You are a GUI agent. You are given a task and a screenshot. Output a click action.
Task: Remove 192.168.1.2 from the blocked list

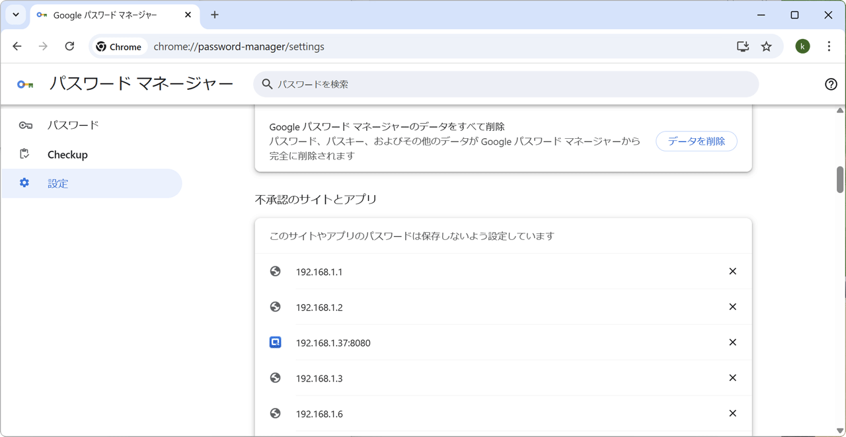click(x=732, y=307)
